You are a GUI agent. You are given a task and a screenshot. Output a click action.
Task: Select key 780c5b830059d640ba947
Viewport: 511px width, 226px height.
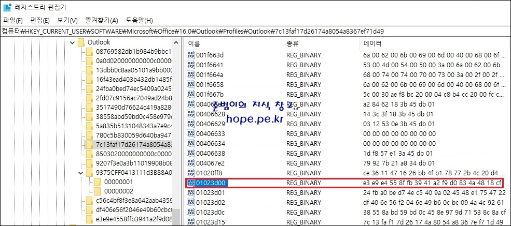(x=134, y=135)
